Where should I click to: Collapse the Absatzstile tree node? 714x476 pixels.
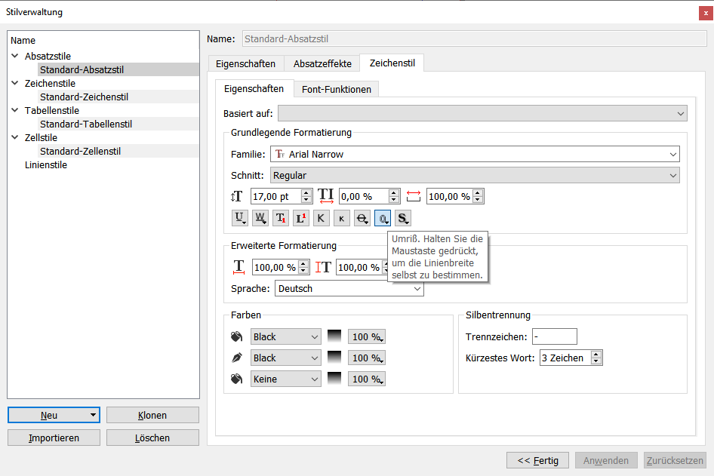pyautogui.click(x=15, y=56)
